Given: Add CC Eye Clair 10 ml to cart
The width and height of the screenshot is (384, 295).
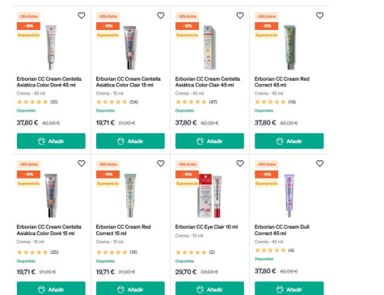Looking at the screenshot, I should [209, 289].
